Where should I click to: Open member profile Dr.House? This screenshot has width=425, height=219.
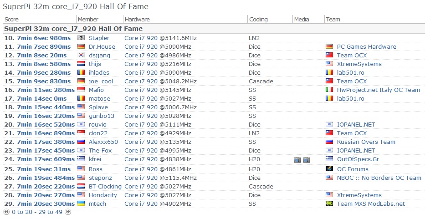[102, 46]
